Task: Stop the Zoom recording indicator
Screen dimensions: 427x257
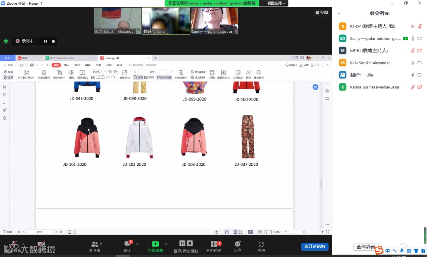Action: point(53,41)
